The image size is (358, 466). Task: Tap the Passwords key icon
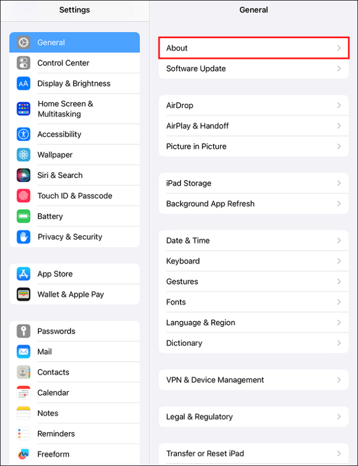tap(23, 331)
